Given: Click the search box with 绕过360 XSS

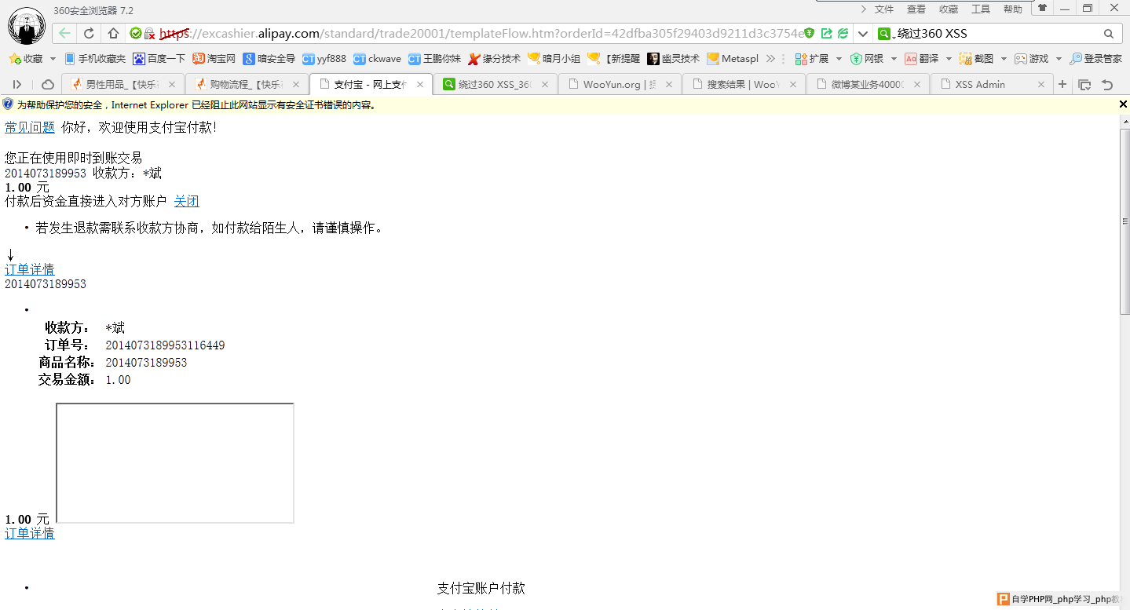Looking at the screenshot, I should [997, 34].
